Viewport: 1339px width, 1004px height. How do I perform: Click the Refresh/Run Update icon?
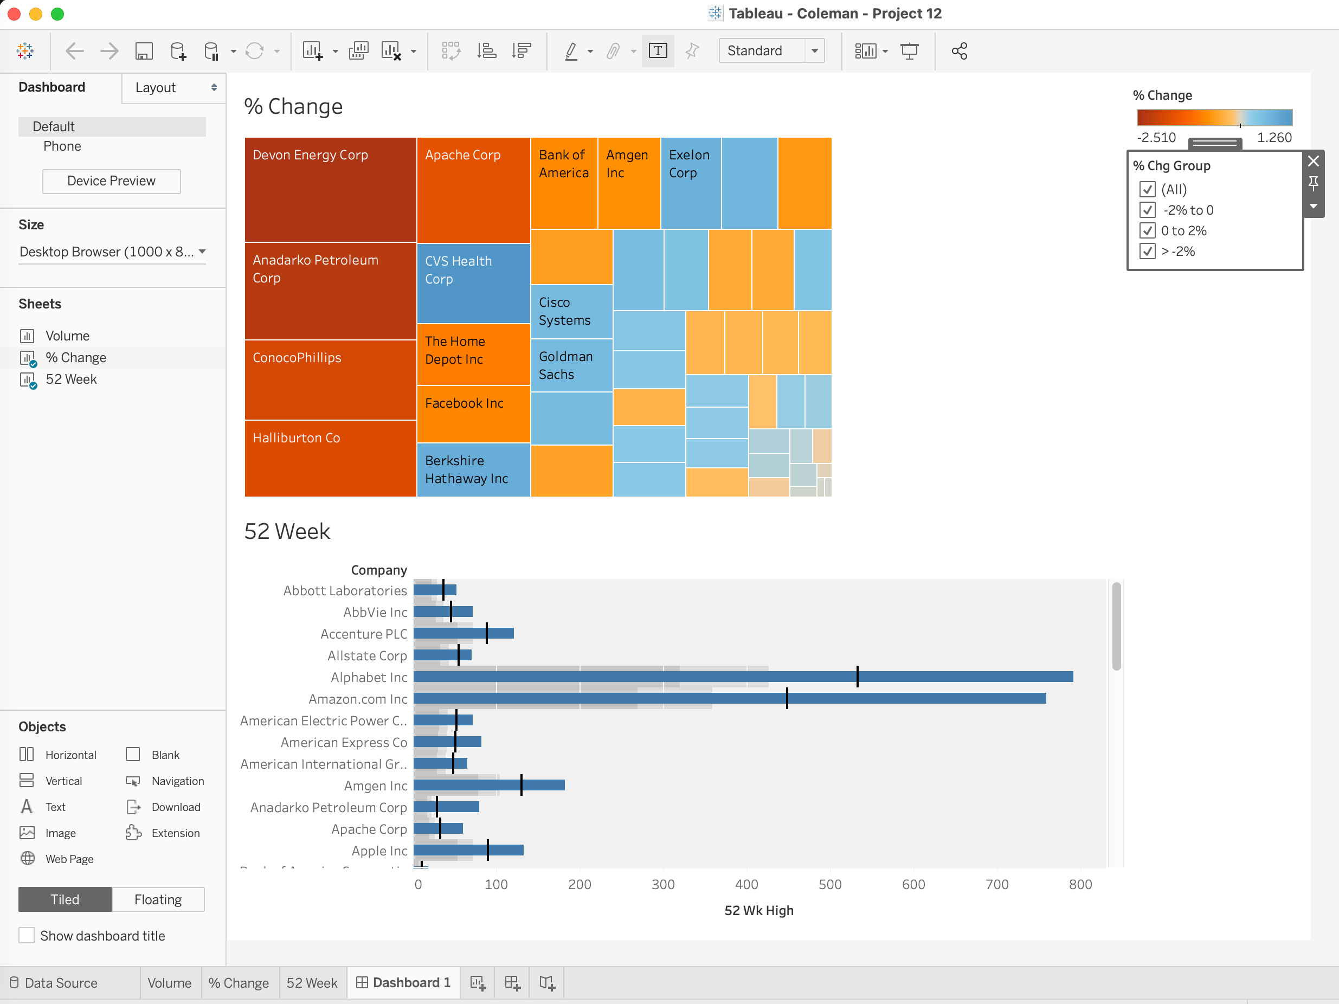[x=255, y=51]
